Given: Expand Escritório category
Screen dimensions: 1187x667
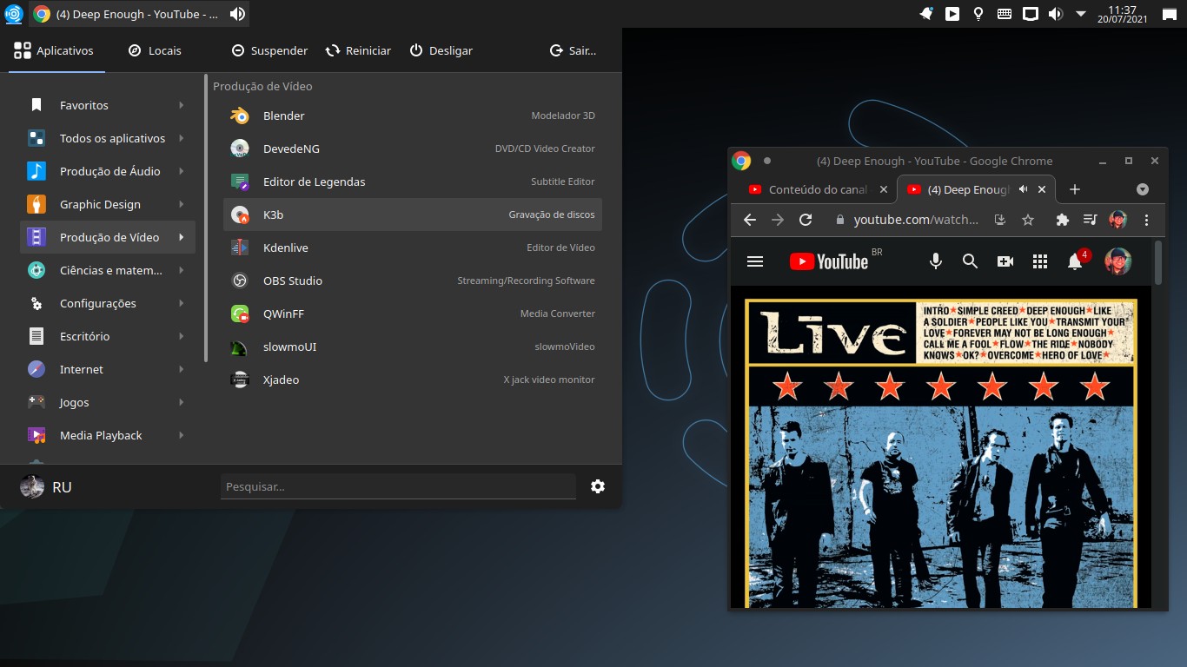Looking at the screenshot, I should pyautogui.click(x=108, y=336).
